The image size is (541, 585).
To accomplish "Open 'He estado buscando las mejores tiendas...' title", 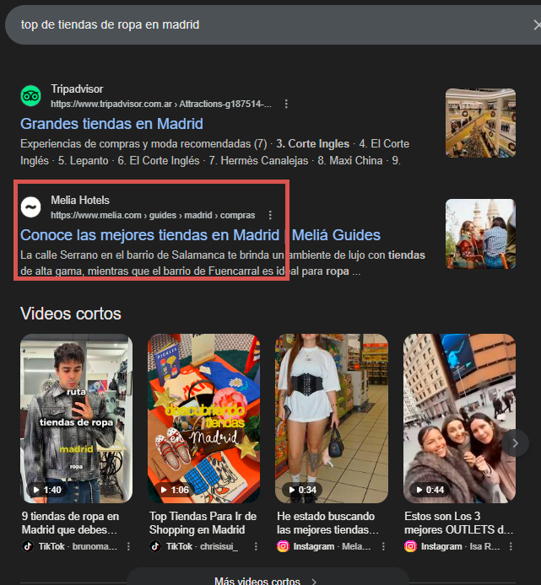I will pyautogui.click(x=327, y=523).
